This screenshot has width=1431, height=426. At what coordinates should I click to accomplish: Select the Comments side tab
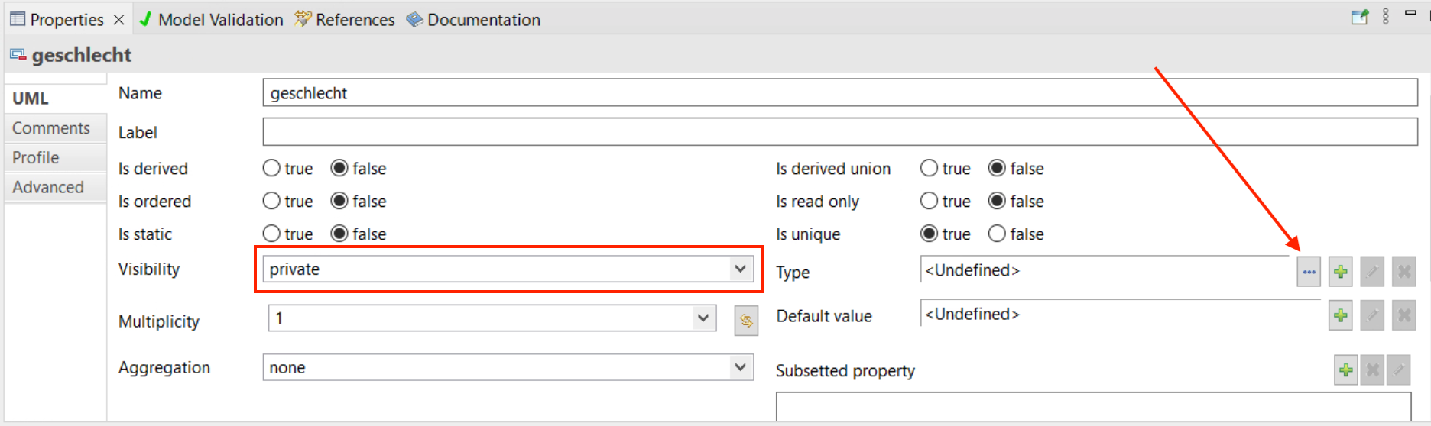click(x=55, y=128)
